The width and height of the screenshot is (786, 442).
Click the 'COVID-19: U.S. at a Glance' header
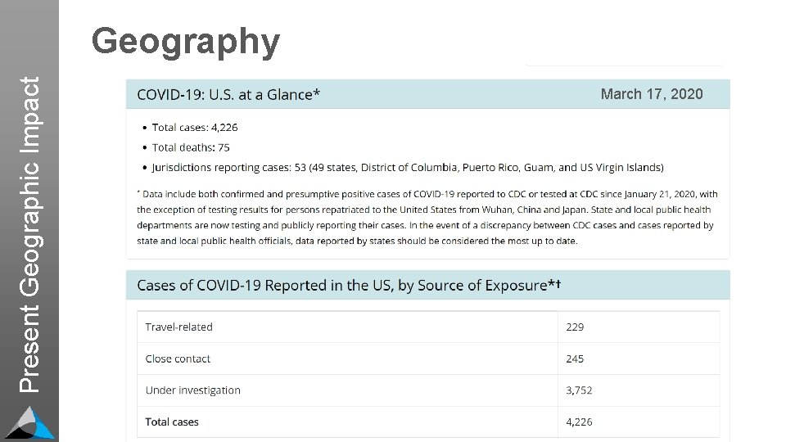[228, 94]
